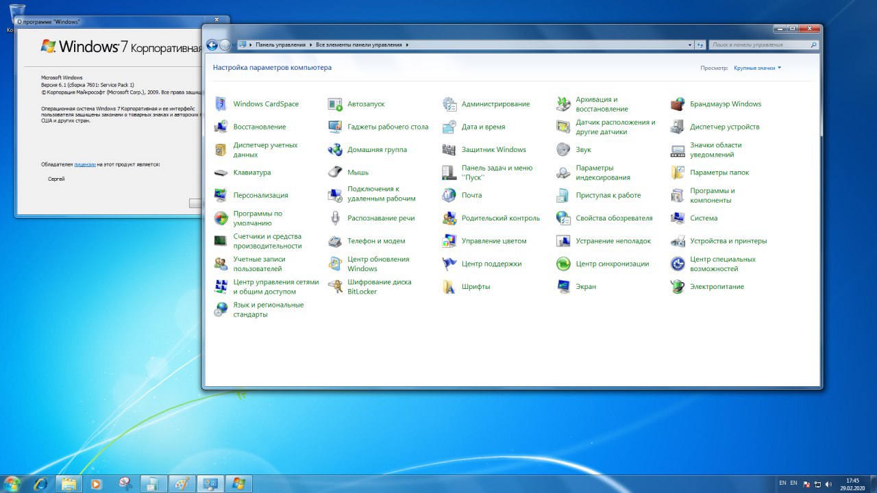Open the Диспетчер устройств icon
The height and width of the screenshot is (493, 877).
click(x=678, y=127)
